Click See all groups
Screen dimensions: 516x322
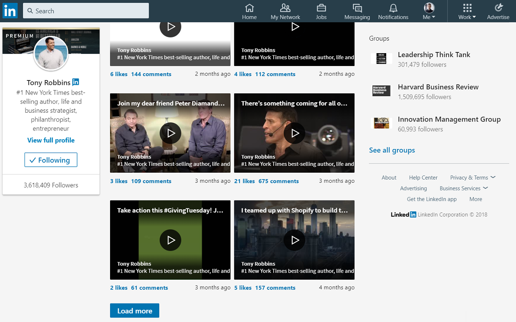(392, 150)
